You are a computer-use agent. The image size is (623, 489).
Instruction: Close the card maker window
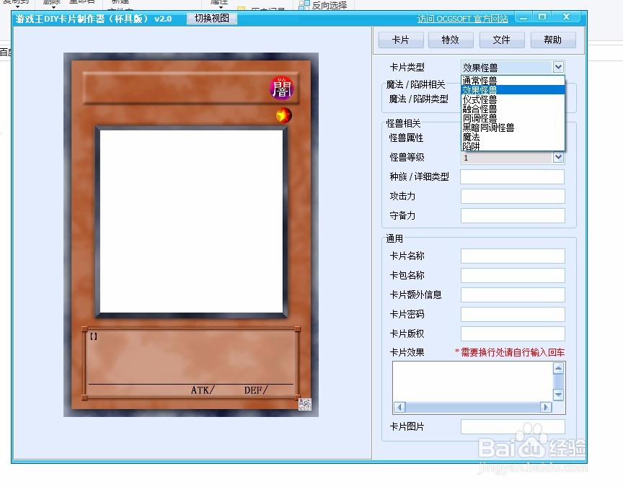click(567, 17)
